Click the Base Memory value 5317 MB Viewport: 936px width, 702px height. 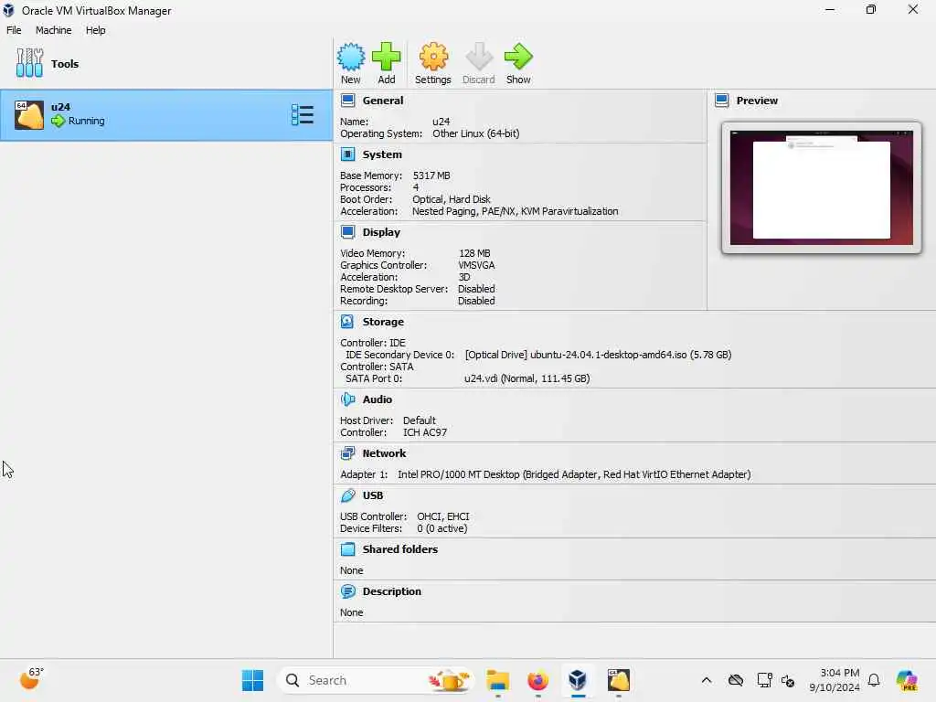[x=431, y=175]
